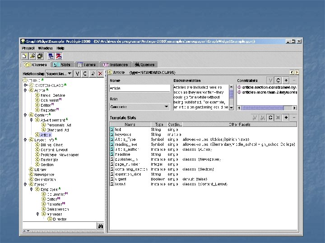Select the Newspaper class in tree
The width and height of the screenshot is (325, 243).
pos(44,174)
